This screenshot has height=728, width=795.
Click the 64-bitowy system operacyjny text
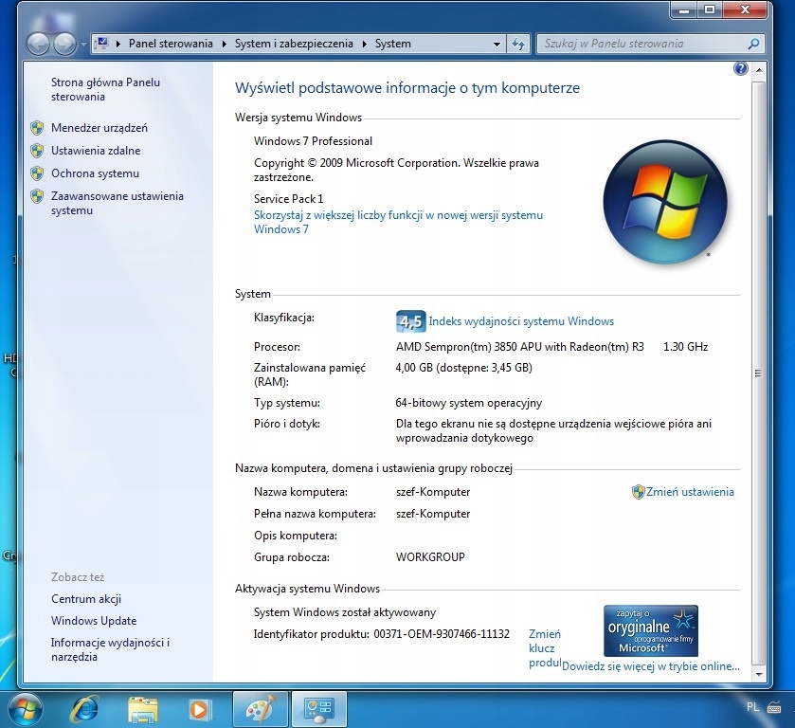(x=468, y=403)
